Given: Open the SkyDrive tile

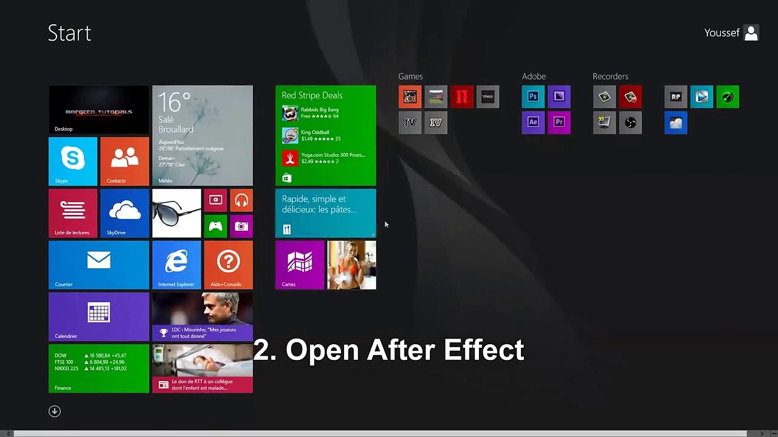Looking at the screenshot, I should tap(125, 213).
